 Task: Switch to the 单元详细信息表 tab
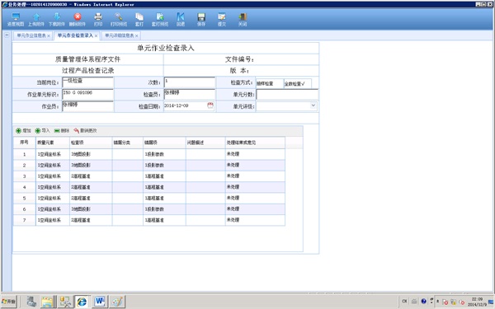(x=120, y=35)
